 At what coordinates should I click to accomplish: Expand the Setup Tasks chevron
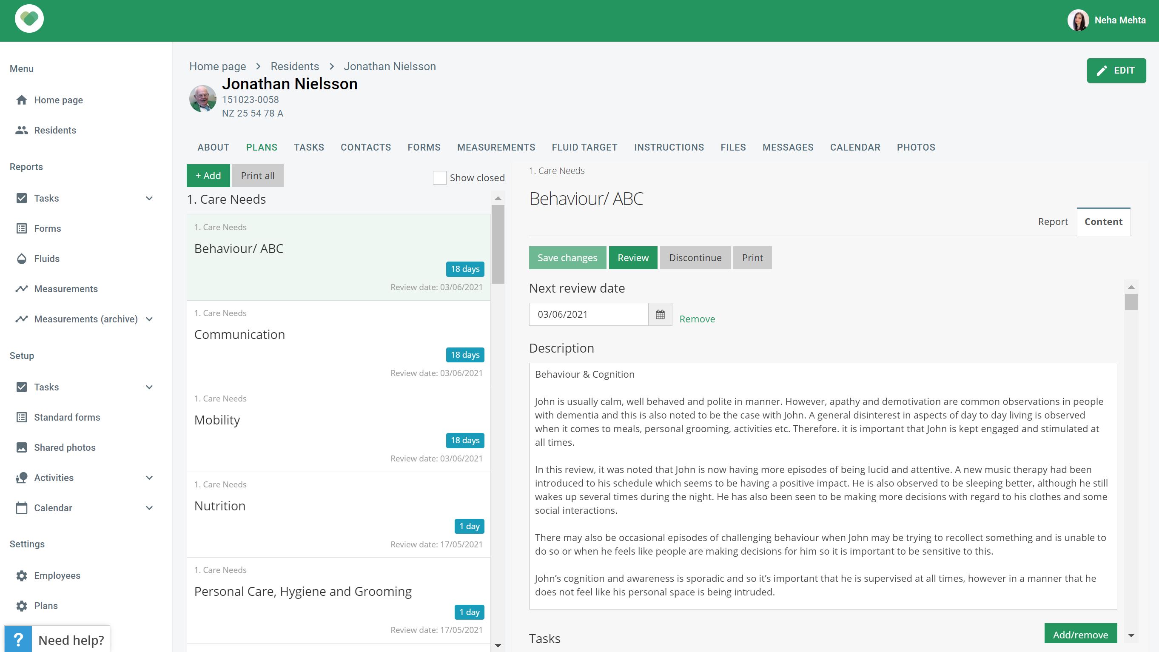pyautogui.click(x=149, y=387)
